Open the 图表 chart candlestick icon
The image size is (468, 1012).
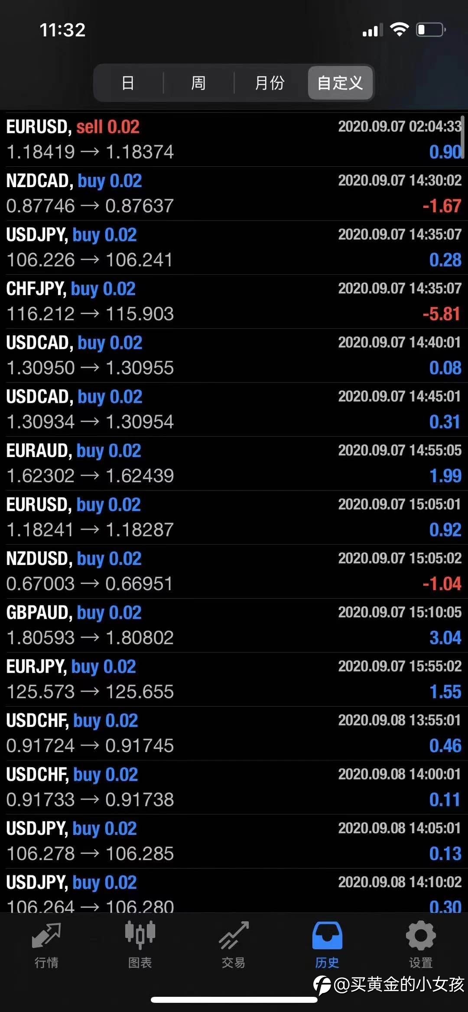click(140, 935)
